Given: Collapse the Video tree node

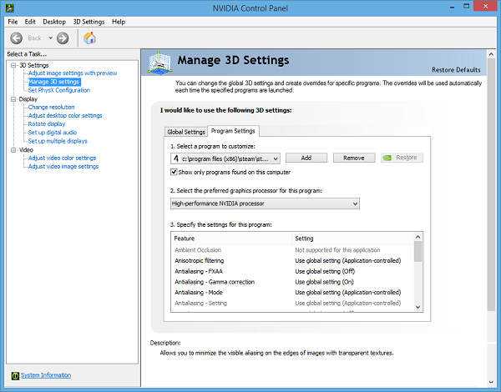Looking at the screenshot, I should pyautogui.click(x=13, y=150).
